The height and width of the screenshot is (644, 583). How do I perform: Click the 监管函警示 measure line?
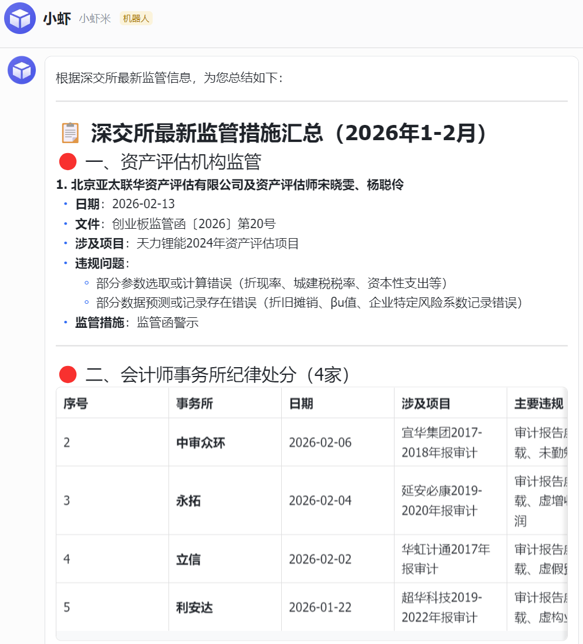137,323
